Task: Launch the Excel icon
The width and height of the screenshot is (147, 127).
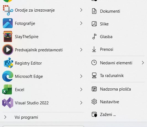Action: coord(7,89)
